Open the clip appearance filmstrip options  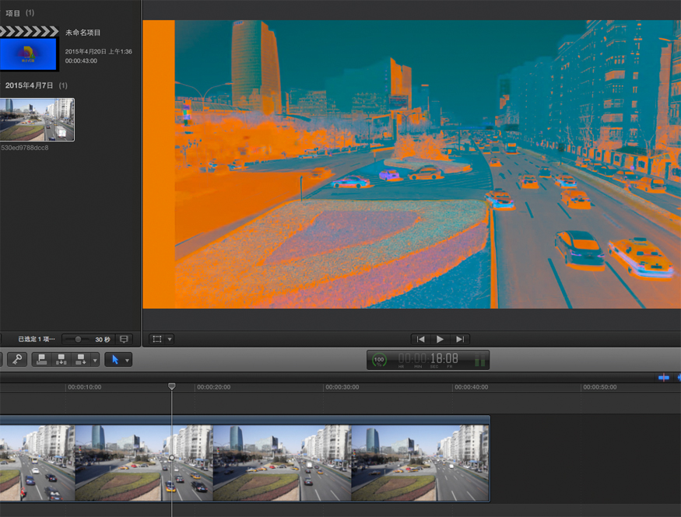point(123,339)
